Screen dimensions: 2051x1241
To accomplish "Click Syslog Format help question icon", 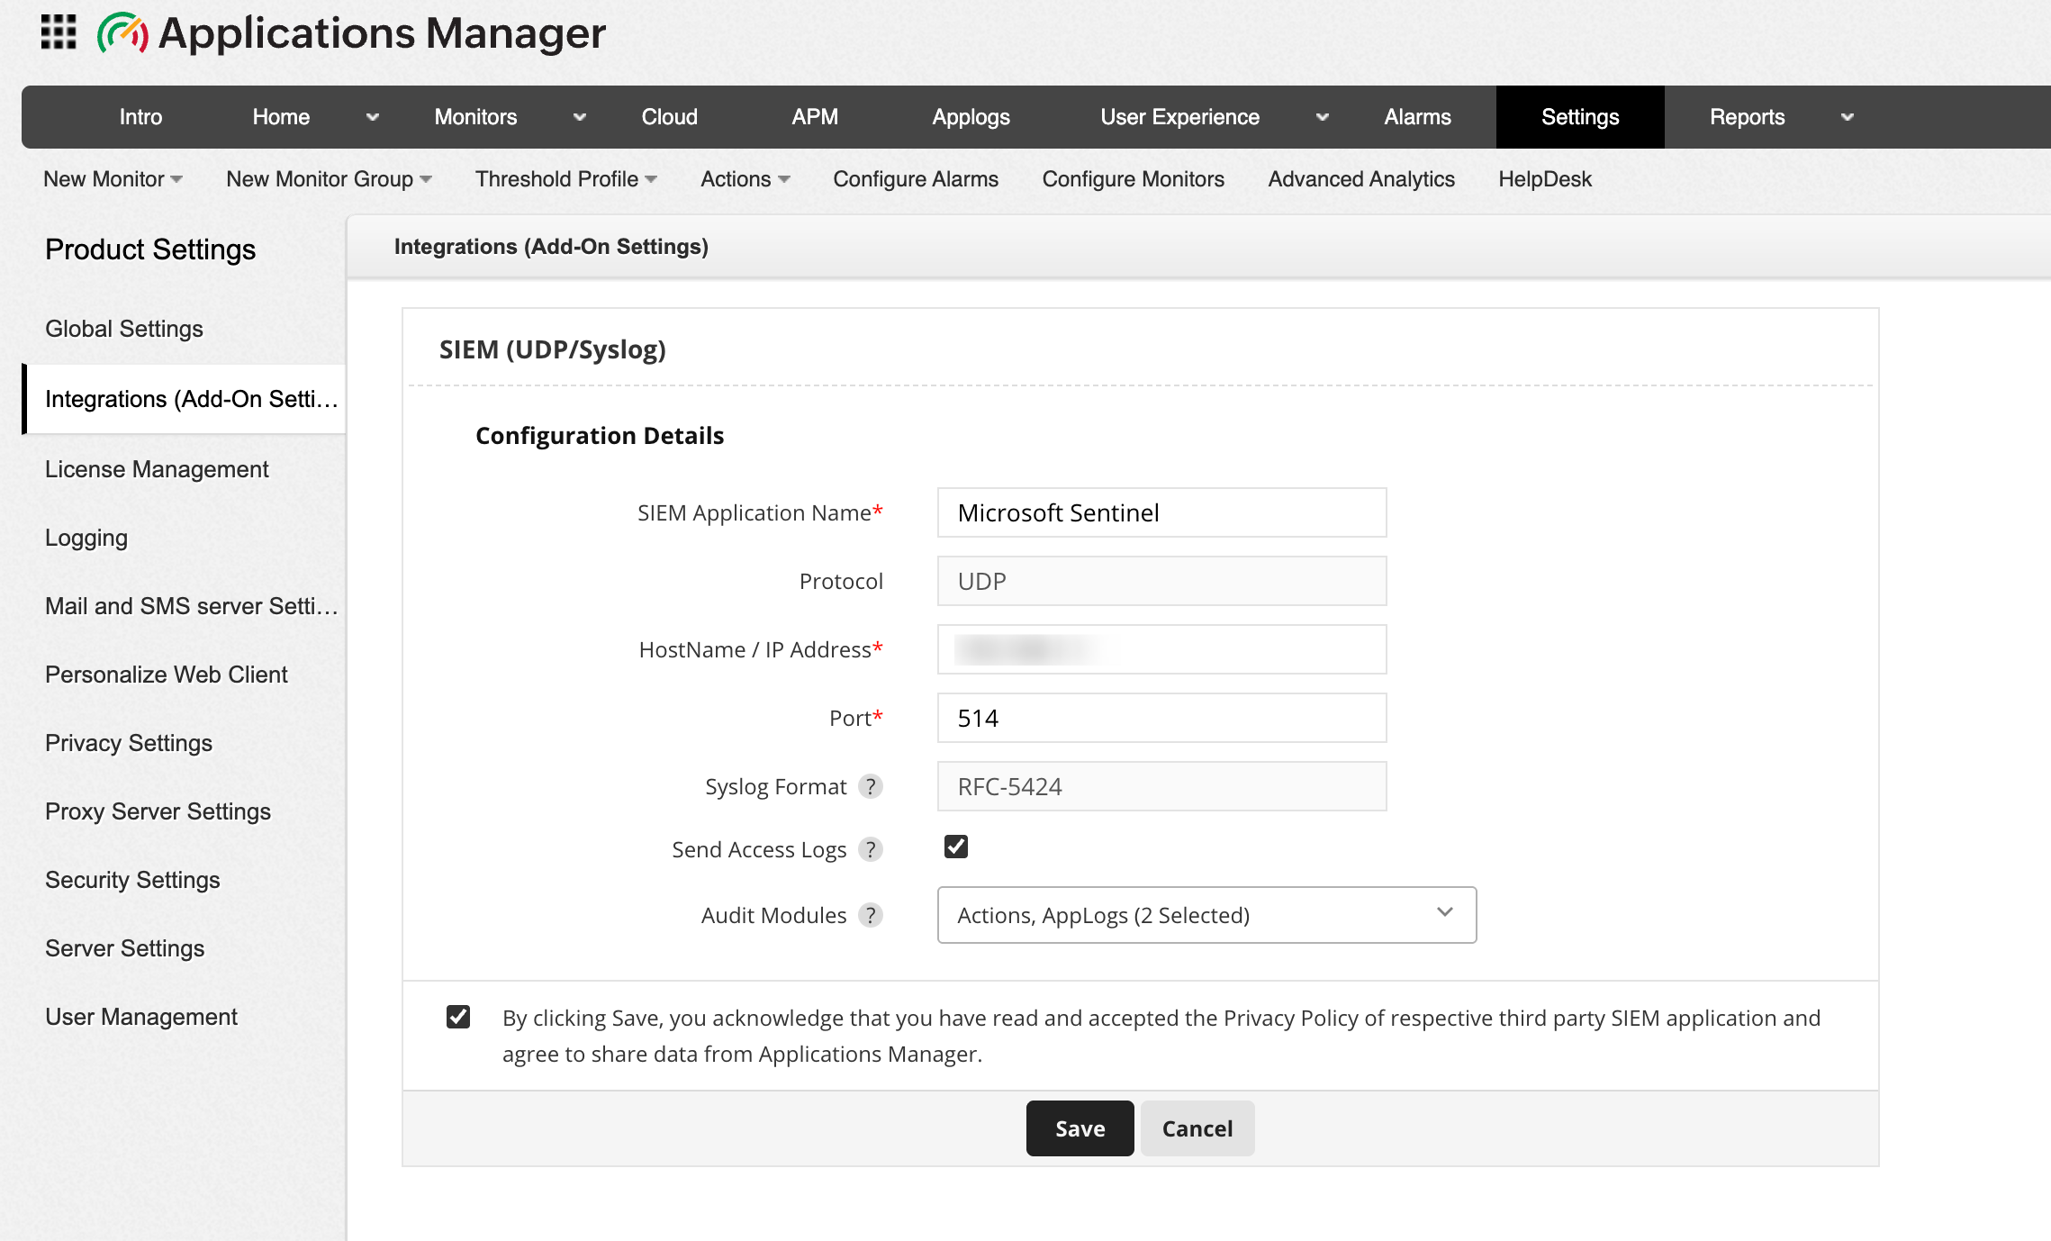I will tap(870, 786).
